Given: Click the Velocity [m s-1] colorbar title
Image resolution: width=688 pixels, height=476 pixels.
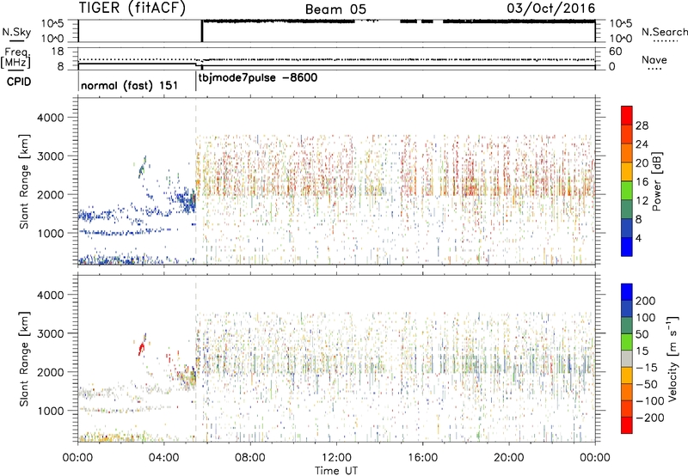Looking at the screenshot, I should tap(673, 358).
